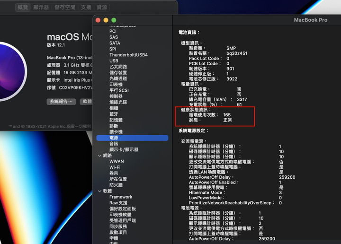Screen dimensions: 341x244
Task: Switch to the 支援 tab
Action: (86, 8)
